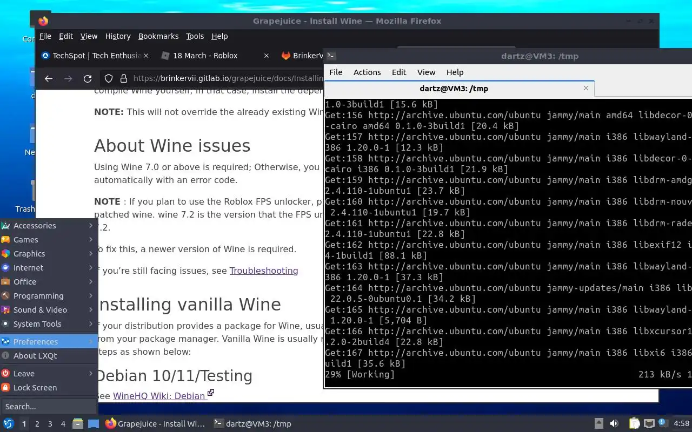Click the removable media eject tray icon
This screenshot has height=432, width=692.
point(599,424)
